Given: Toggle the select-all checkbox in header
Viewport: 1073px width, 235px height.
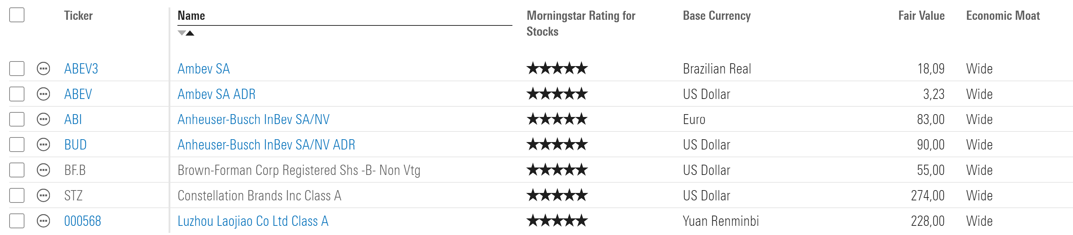Looking at the screenshot, I should 17,15.
